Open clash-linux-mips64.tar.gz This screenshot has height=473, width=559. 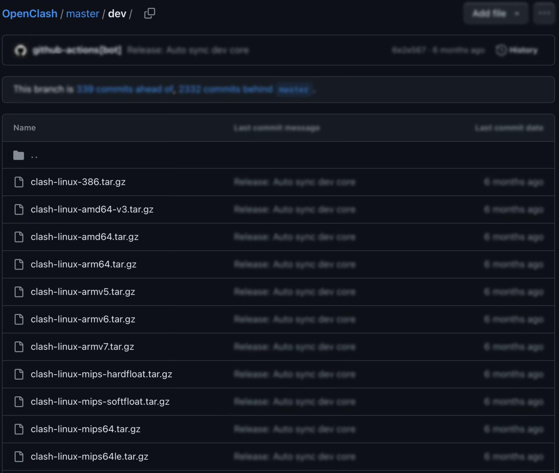point(86,429)
